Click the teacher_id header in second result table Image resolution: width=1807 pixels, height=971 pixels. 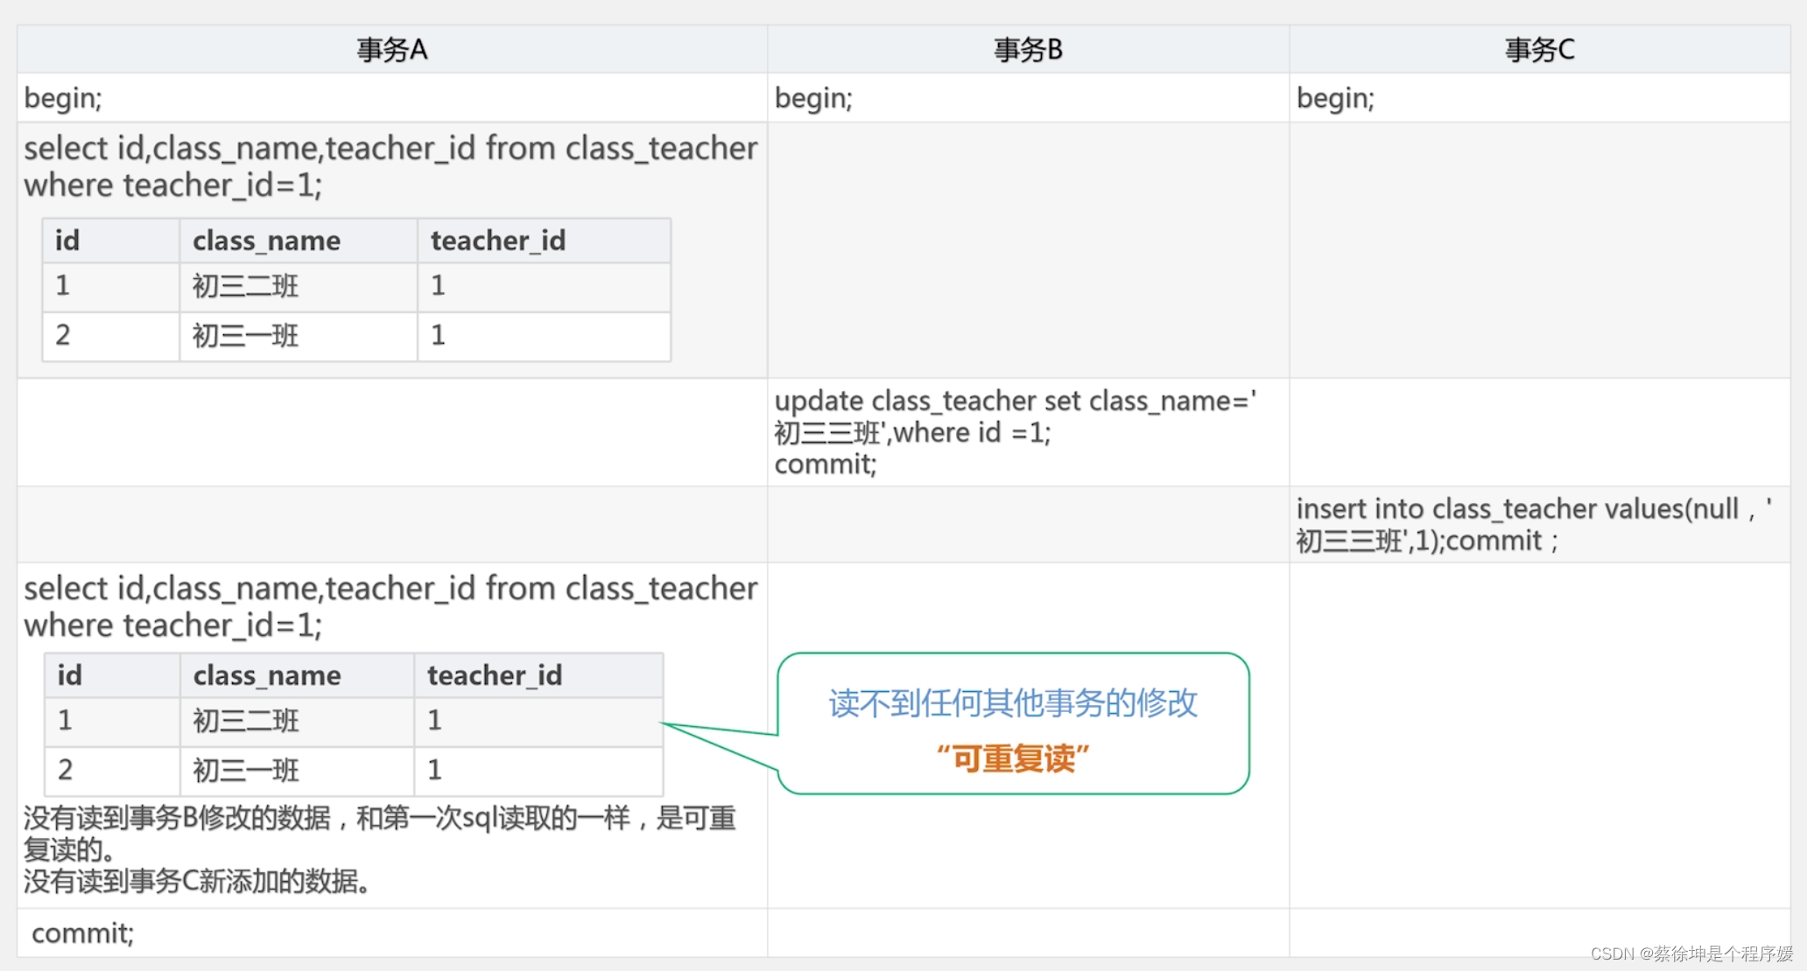coord(495,674)
